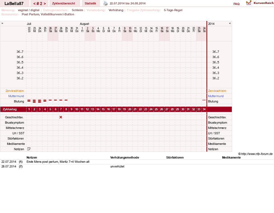274x213 pixels.
Task: Click the printer icon
Action: click(x=106, y=3)
